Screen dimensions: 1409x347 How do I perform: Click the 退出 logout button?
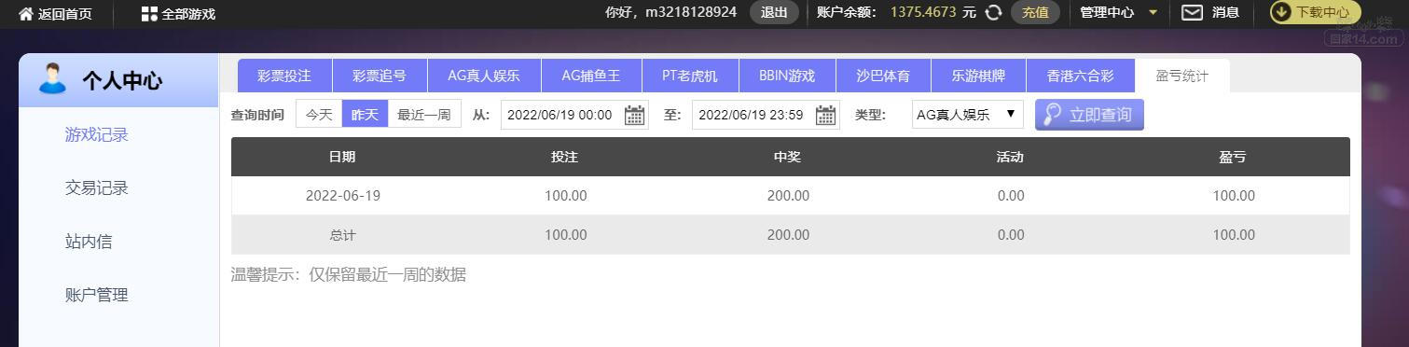click(x=774, y=12)
